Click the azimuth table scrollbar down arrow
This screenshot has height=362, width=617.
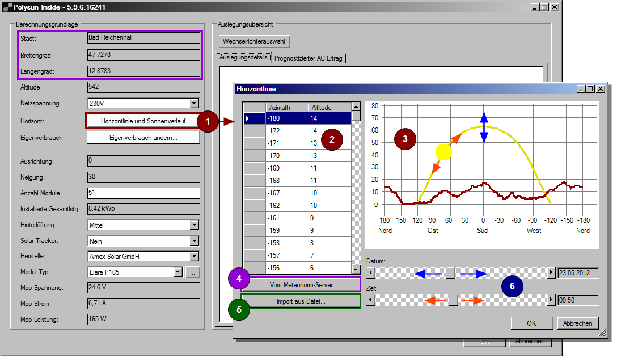(x=357, y=270)
